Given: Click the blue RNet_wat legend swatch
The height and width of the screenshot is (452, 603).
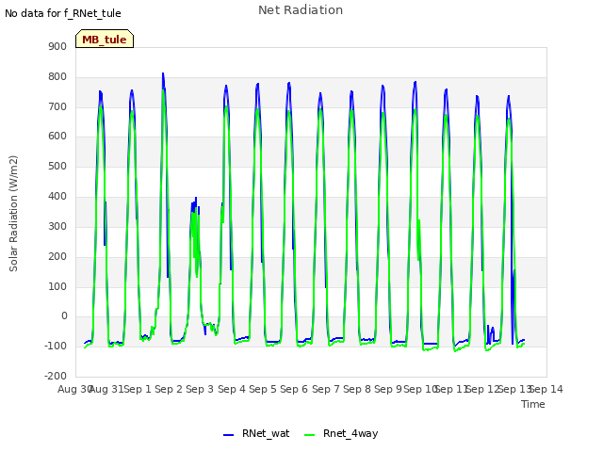Looking at the screenshot, I should [x=228, y=435].
